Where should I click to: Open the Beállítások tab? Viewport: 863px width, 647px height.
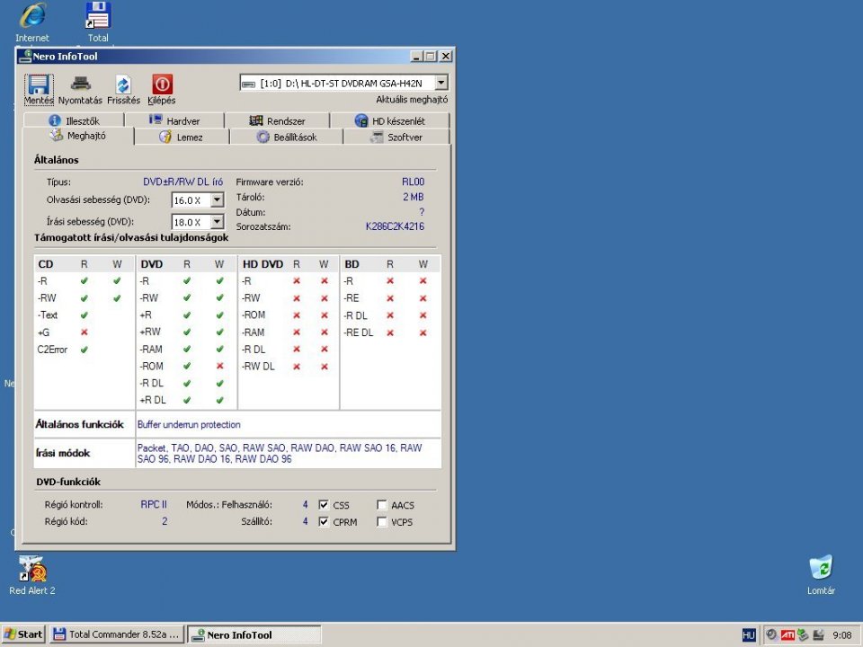click(286, 137)
